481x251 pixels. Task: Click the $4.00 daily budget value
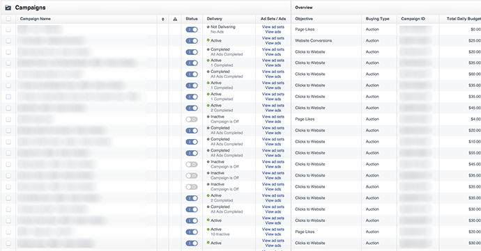click(476, 119)
